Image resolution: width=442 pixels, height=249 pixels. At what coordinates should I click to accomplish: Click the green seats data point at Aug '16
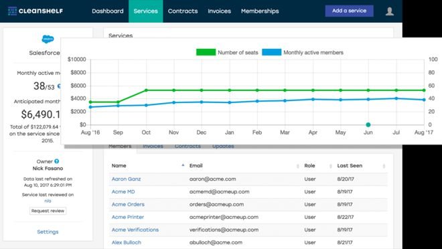(x=90, y=102)
